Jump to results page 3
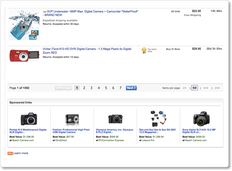This screenshot has height=171, width=232. tap(91, 88)
